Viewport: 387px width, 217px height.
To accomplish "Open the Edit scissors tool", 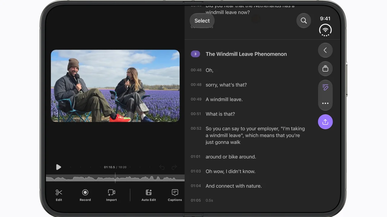I will point(59,195).
